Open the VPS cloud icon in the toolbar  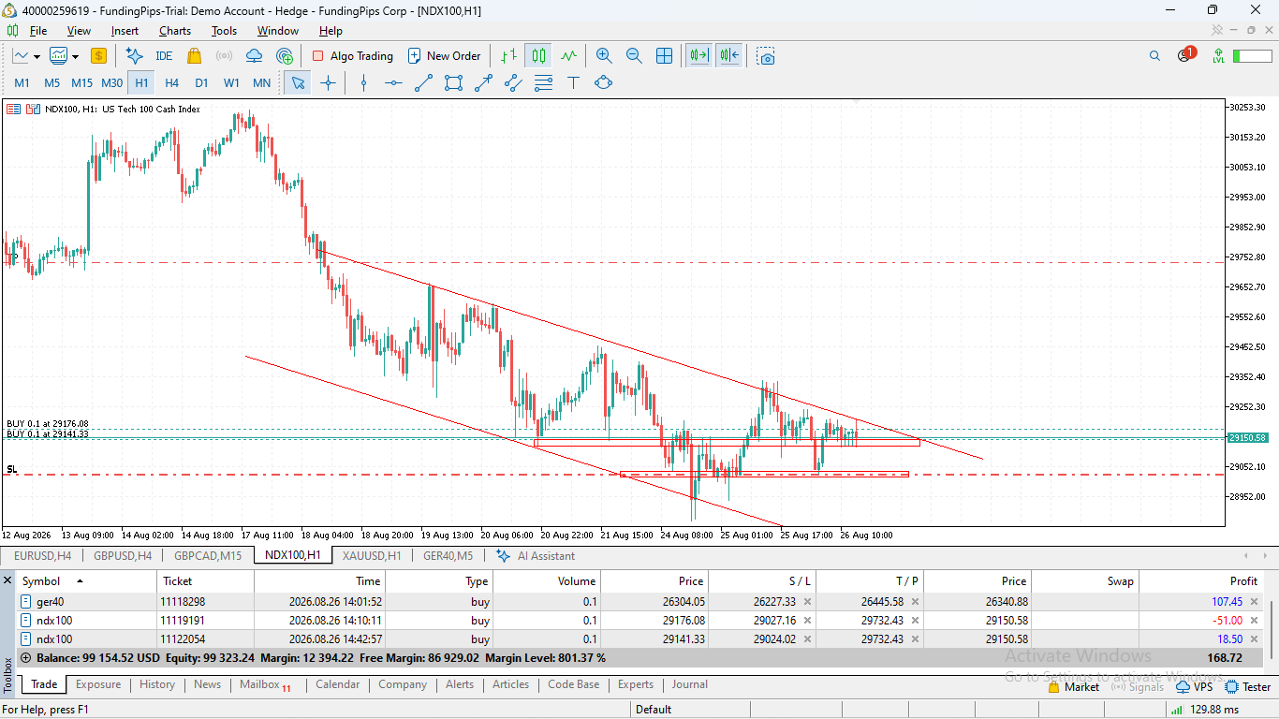[x=254, y=56]
